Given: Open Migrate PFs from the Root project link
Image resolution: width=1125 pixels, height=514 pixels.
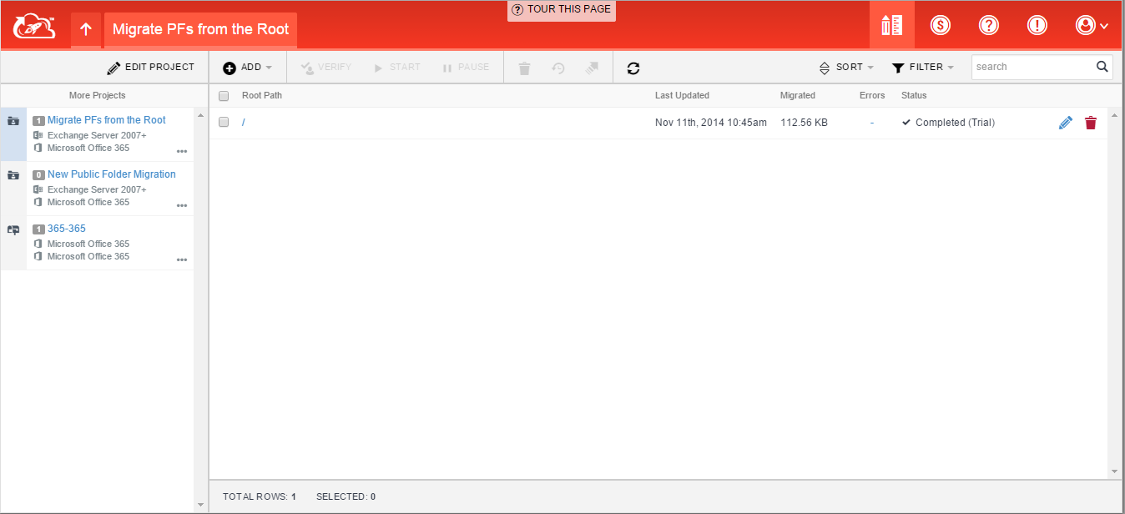Looking at the screenshot, I should (x=107, y=120).
